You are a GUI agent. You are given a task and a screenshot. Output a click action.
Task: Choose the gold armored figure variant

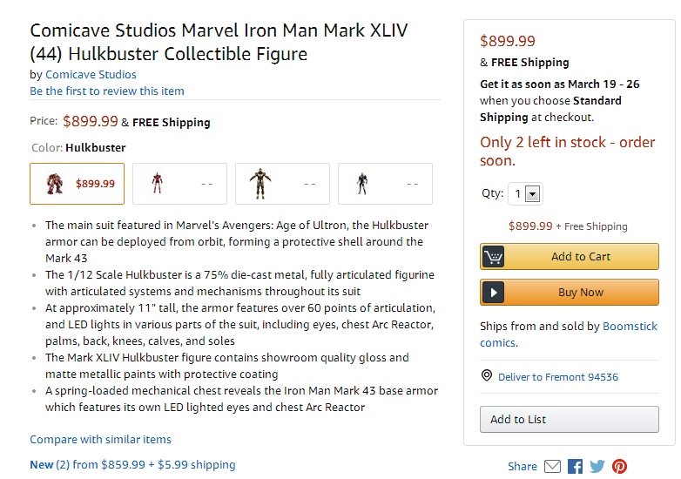click(283, 184)
